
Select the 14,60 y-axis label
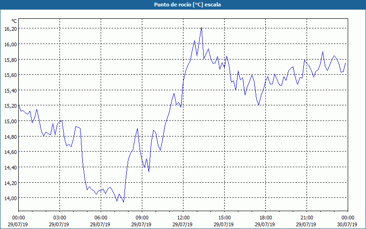click(11, 153)
